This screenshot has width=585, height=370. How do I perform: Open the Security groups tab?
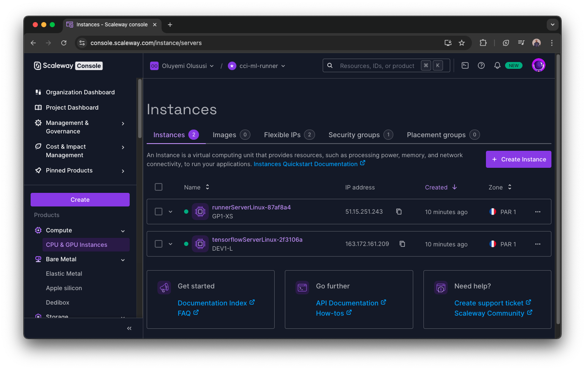tap(354, 135)
